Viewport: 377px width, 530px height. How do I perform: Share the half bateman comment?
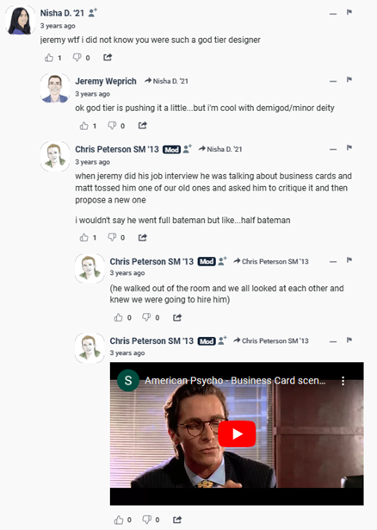tap(142, 238)
